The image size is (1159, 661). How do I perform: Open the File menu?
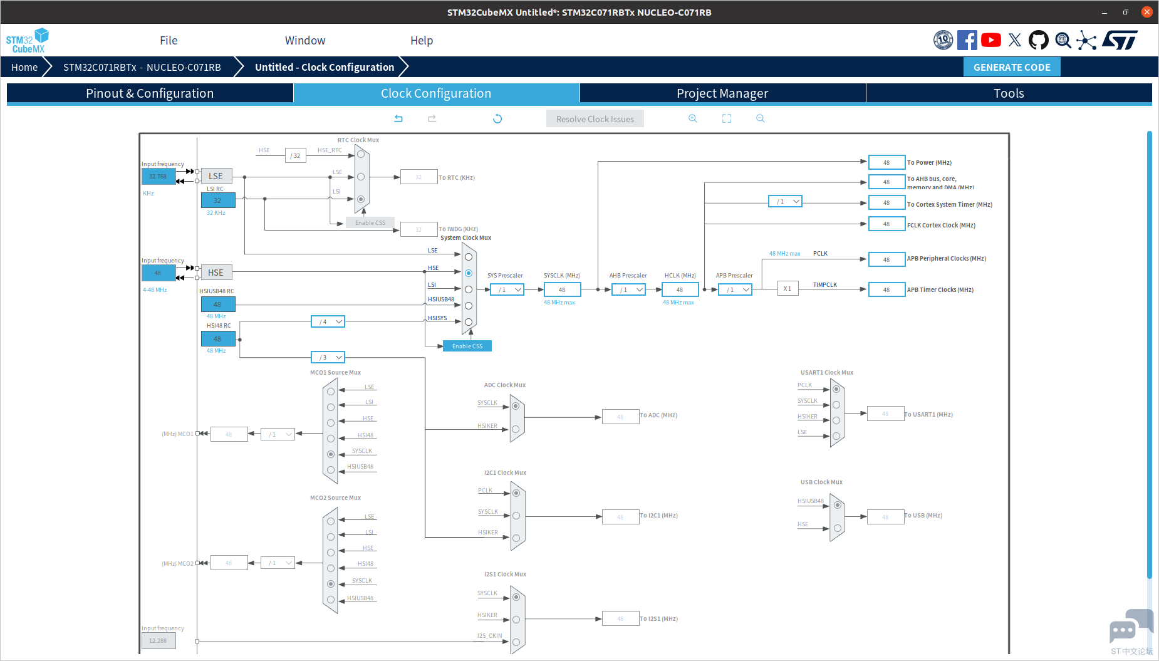pos(169,40)
